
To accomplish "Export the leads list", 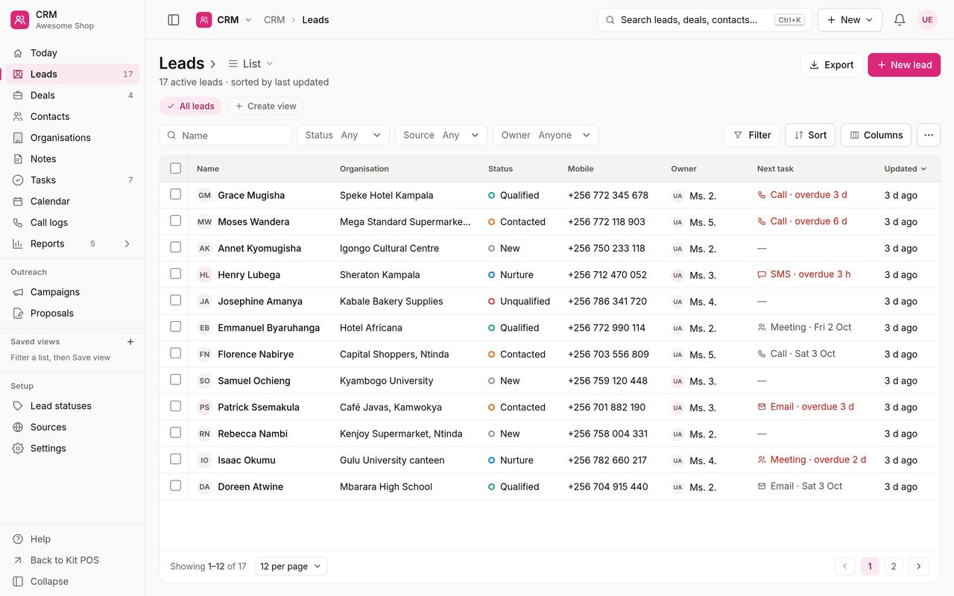I will (831, 65).
